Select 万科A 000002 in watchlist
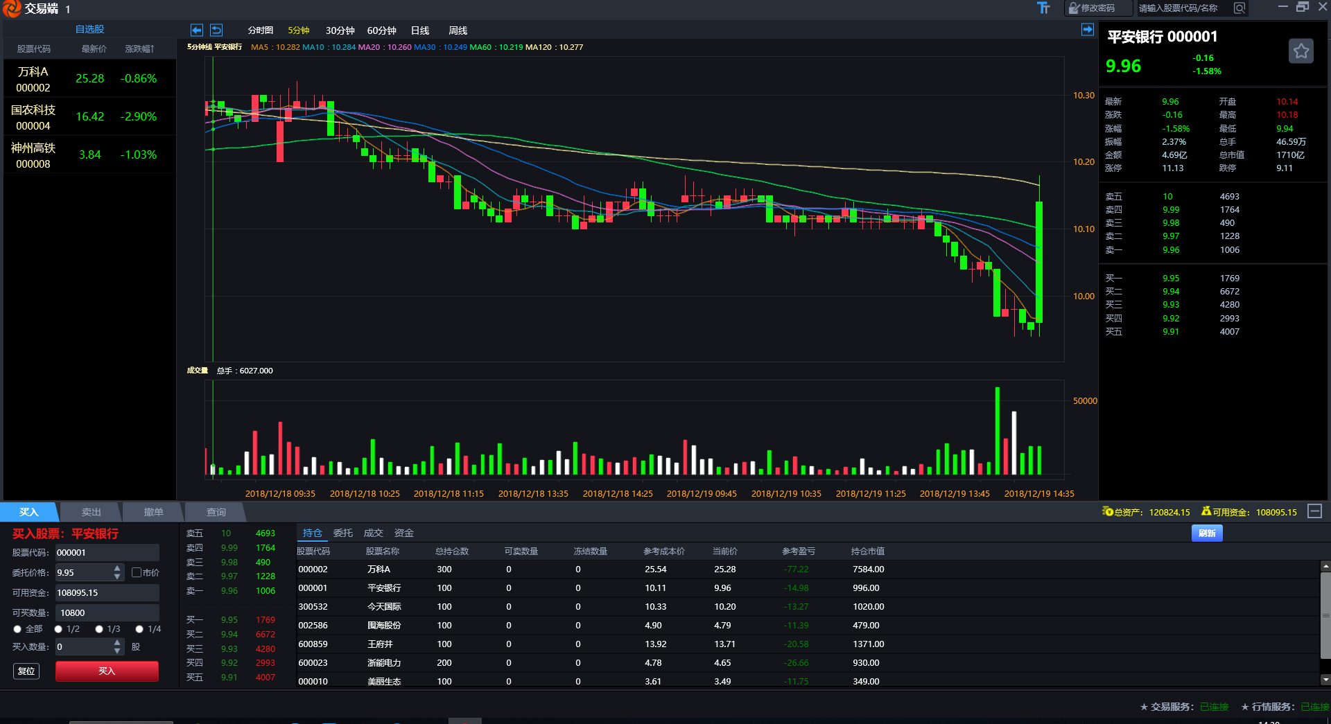1331x724 pixels. 89,79
